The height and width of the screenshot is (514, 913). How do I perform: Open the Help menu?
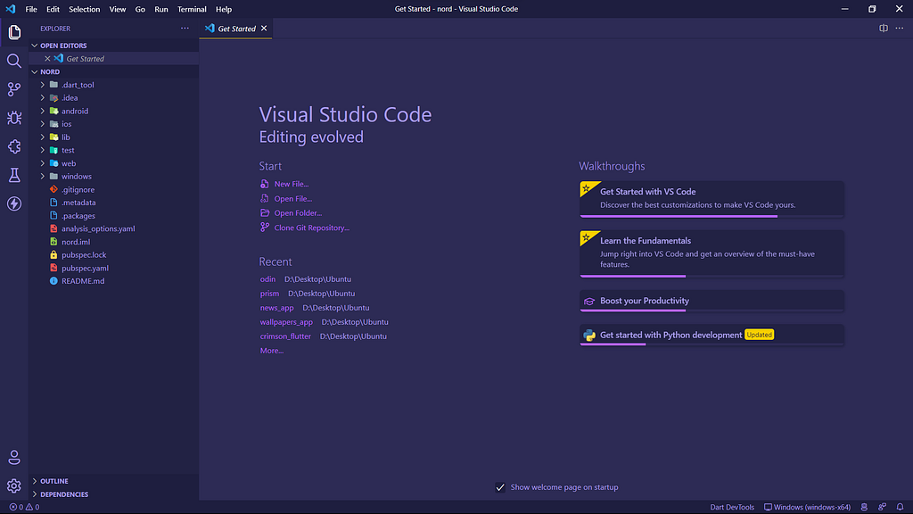[224, 9]
